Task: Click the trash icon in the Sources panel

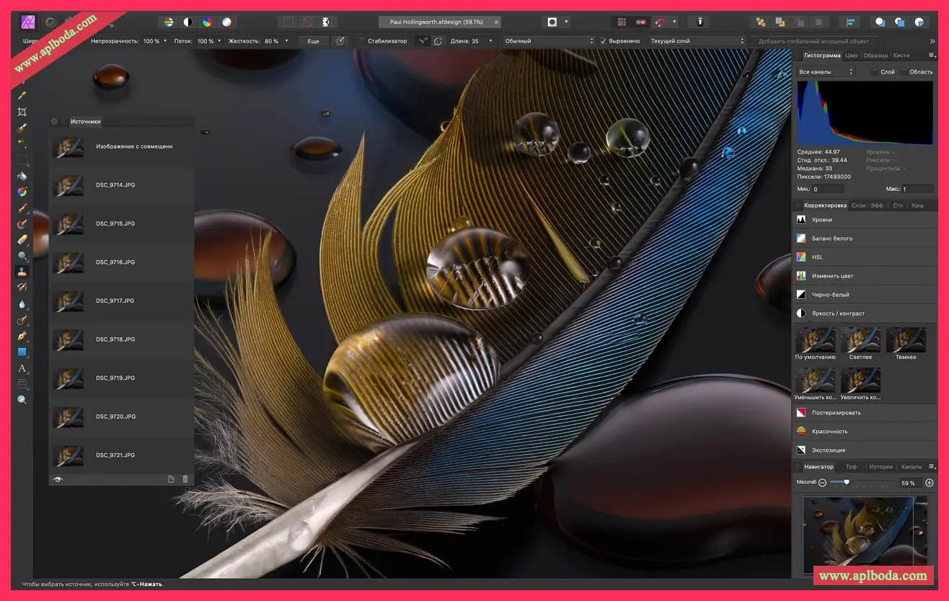Action: [185, 479]
